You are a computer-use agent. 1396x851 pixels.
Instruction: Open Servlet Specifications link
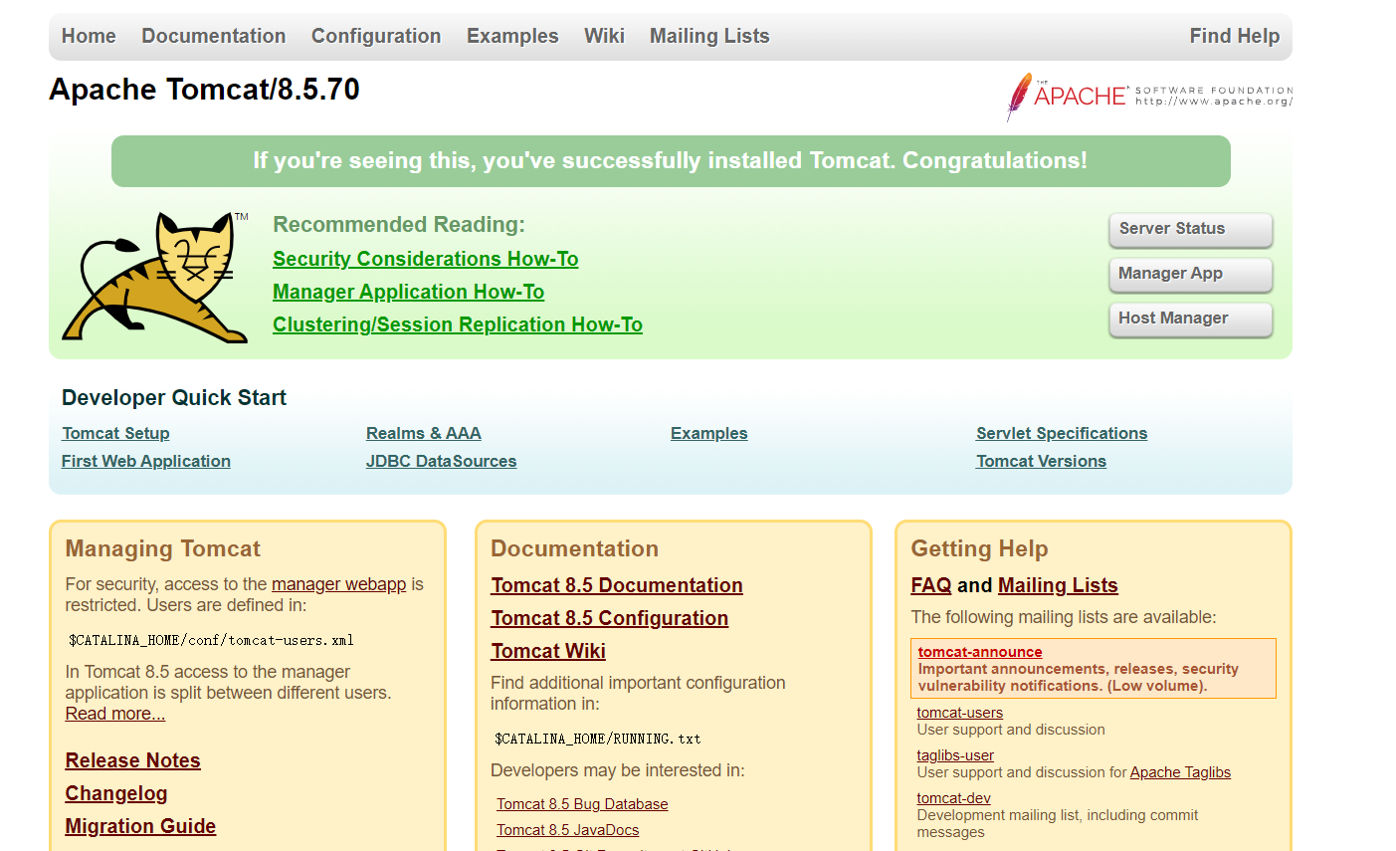click(x=1062, y=433)
